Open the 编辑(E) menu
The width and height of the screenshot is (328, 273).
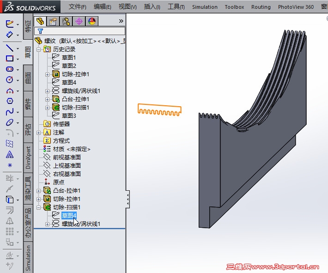(x=102, y=7)
